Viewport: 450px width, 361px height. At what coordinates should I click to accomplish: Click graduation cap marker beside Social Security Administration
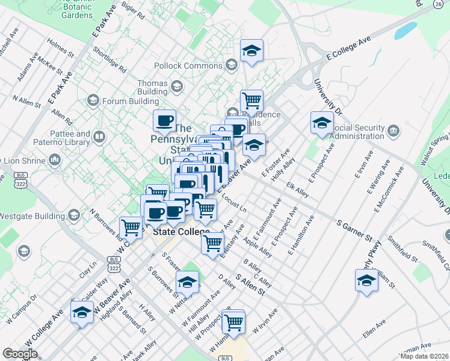[x=322, y=125]
